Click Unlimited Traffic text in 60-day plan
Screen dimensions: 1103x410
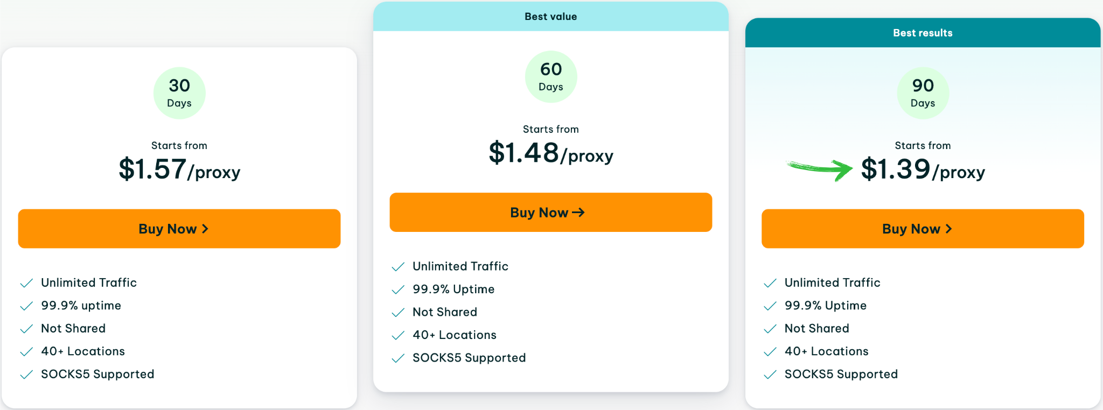(x=460, y=266)
